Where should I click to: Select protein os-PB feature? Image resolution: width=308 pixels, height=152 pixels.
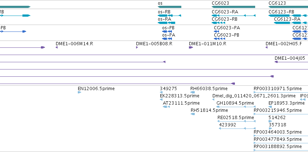167,31
